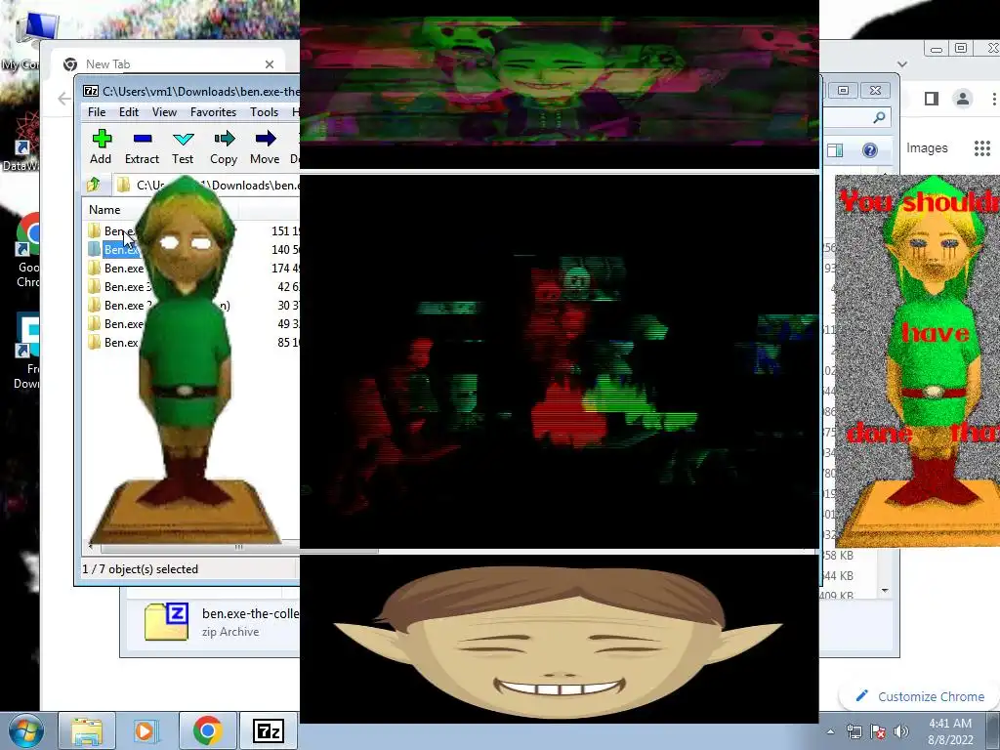Select the Ben.exe folder sized 174
The width and height of the screenshot is (1000, 750).
(191, 268)
